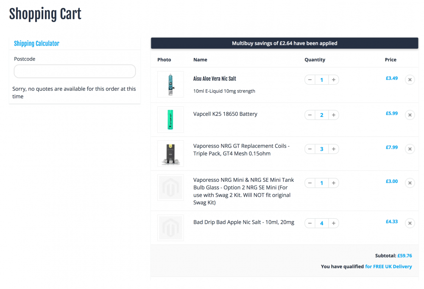Open the Vaporesso NRG GT Replacement Coils link
Image resolution: width=424 pixels, height=289 pixels.
tap(242, 150)
